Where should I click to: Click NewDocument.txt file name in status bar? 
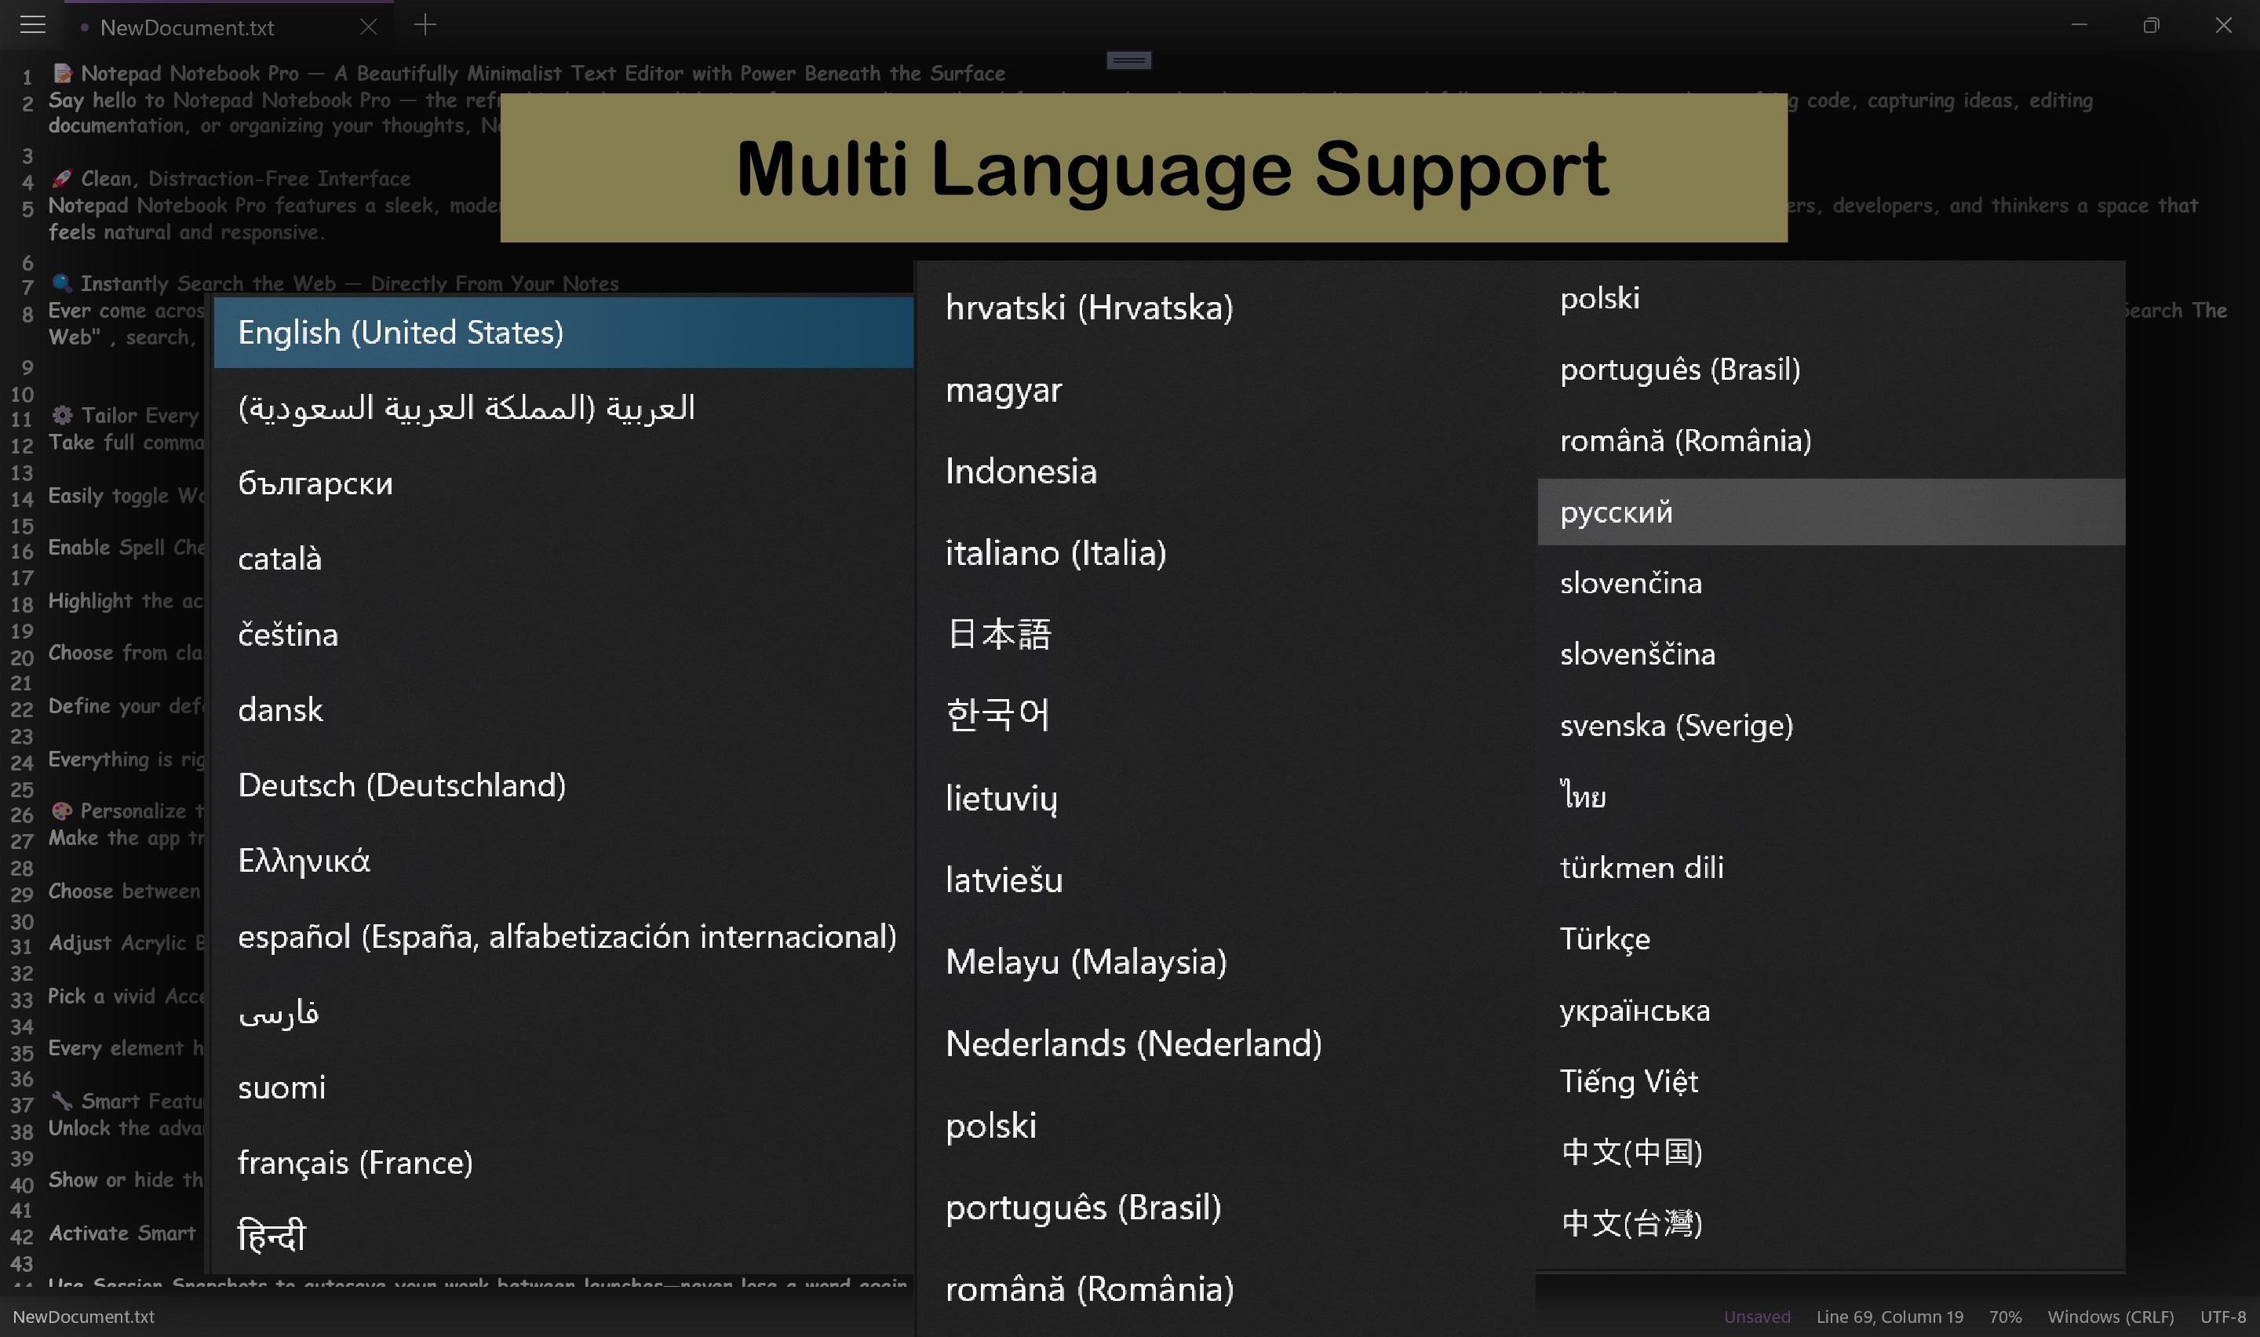84,1317
